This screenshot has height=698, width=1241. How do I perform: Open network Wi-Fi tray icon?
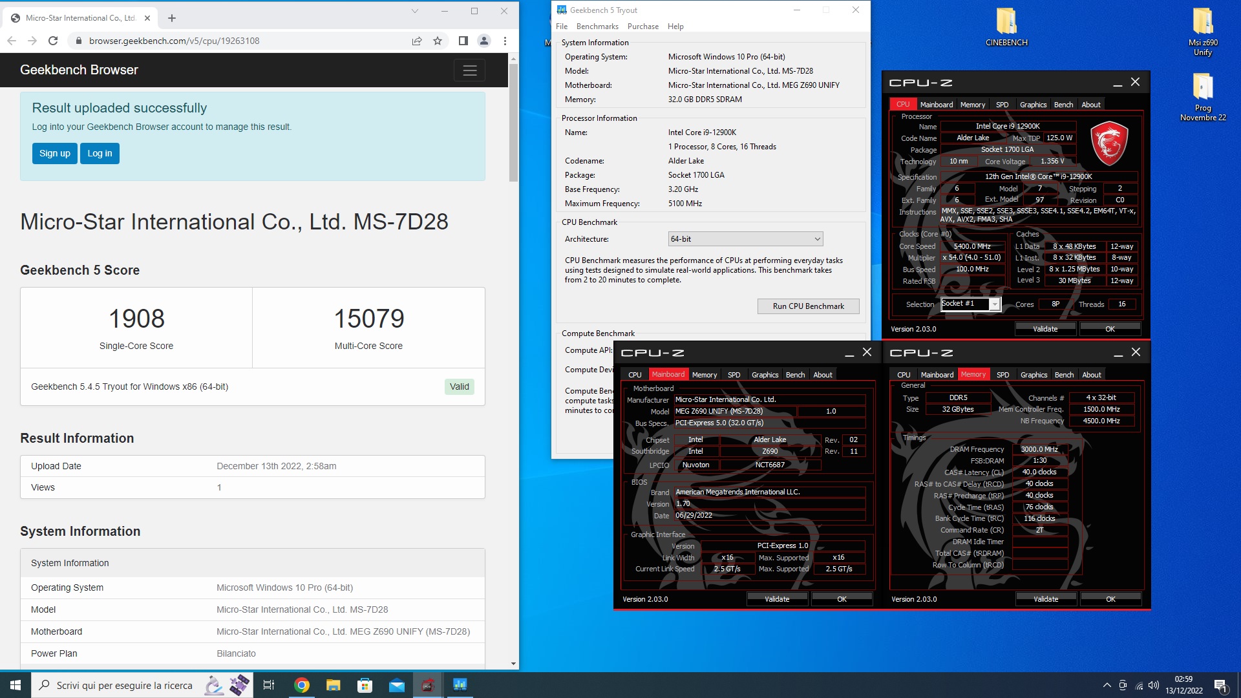pos(1139,685)
